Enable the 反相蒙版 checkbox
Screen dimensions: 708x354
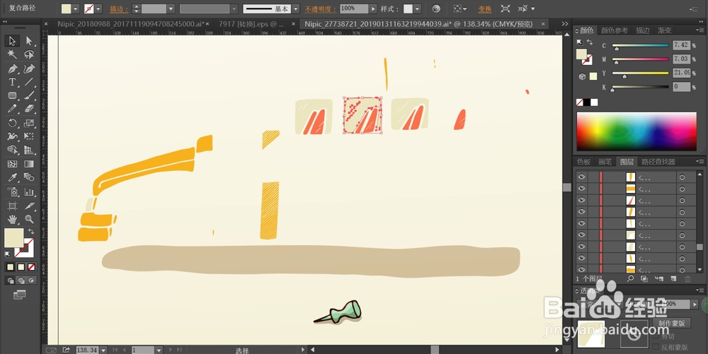pos(656,347)
